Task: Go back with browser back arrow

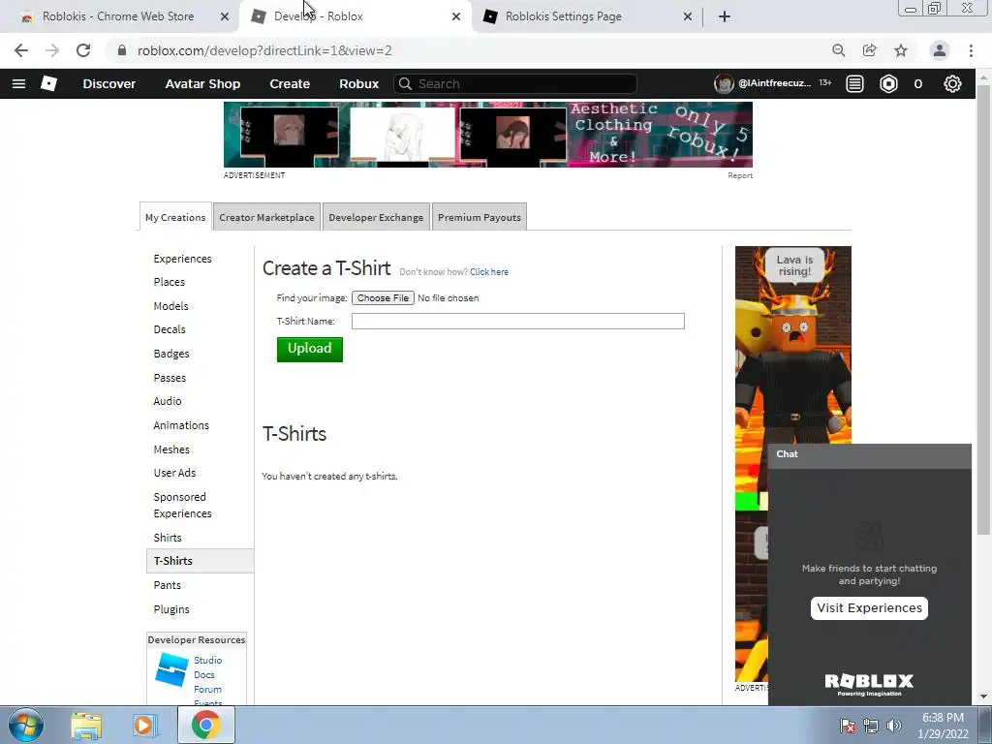Action: click(x=21, y=50)
